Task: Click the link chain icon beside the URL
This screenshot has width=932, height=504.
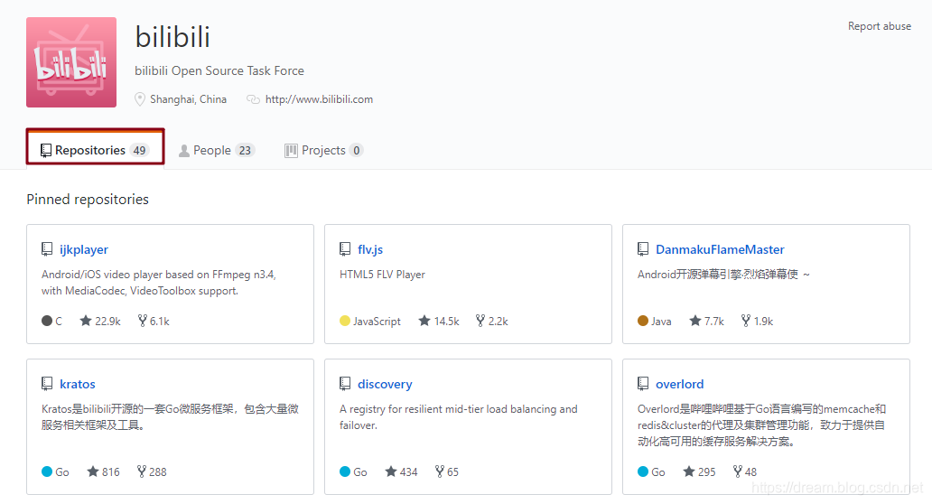Action: point(253,99)
